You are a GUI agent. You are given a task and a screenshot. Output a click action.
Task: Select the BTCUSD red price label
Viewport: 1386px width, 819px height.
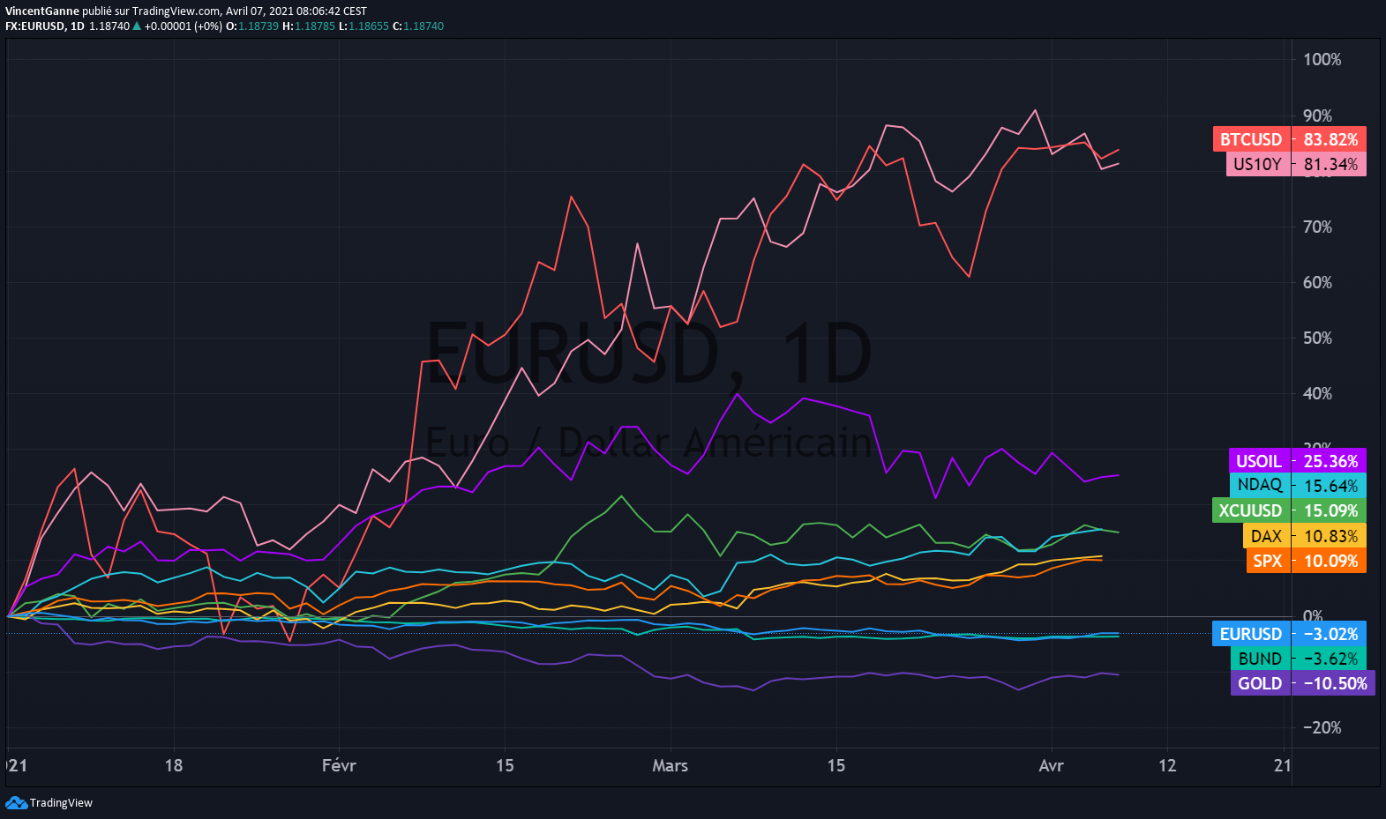point(1251,139)
